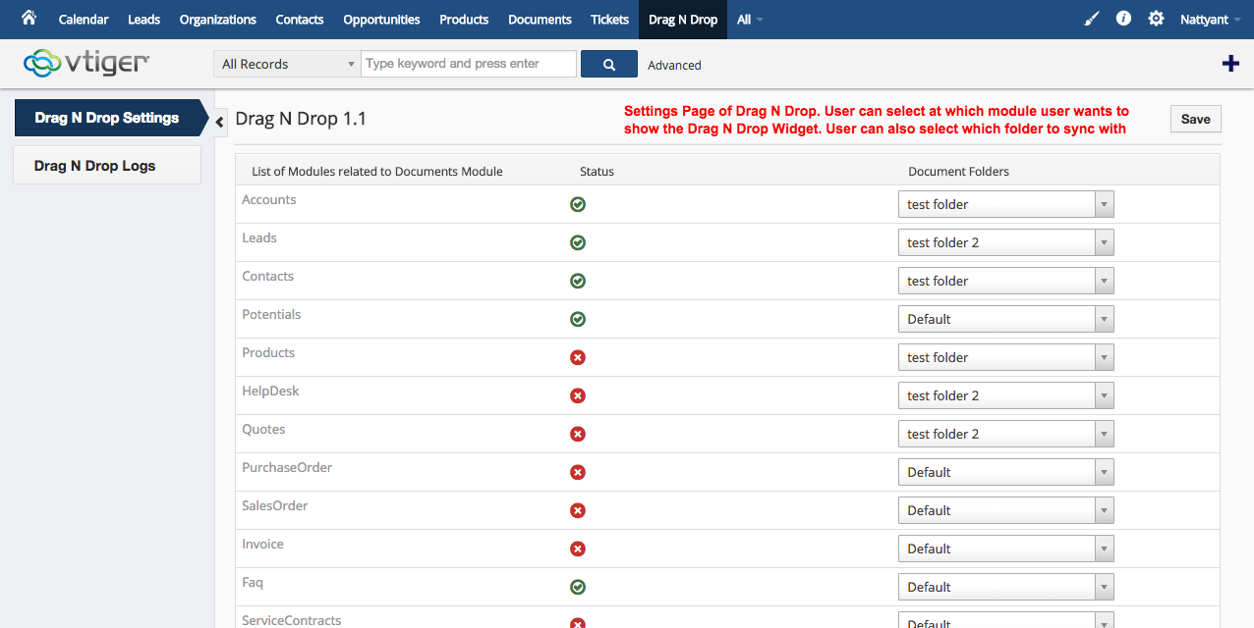Click the search magnifier button
1254x628 pixels.
click(609, 64)
